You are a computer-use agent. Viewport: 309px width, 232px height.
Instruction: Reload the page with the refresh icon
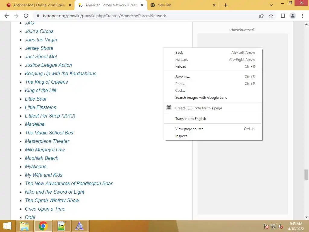coord(26,16)
